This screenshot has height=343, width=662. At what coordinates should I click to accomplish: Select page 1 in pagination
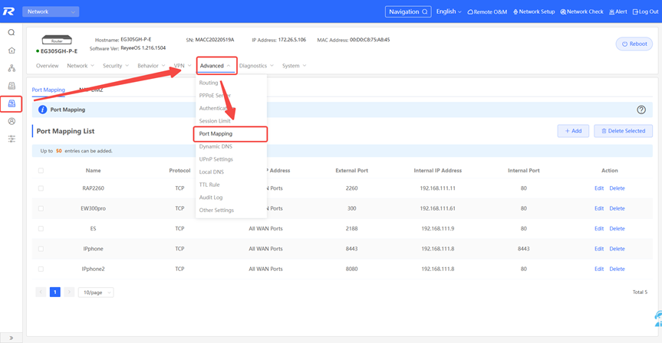click(x=55, y=292)
